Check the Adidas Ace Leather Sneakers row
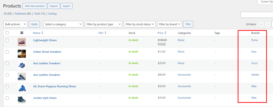Screen dimensions: 273x107 coord(7,75)
